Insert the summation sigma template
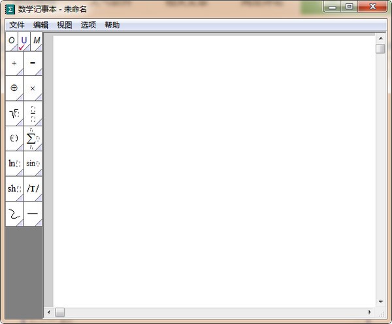The width and height of the screenshot is (392, 324). [x=33, y=138]
